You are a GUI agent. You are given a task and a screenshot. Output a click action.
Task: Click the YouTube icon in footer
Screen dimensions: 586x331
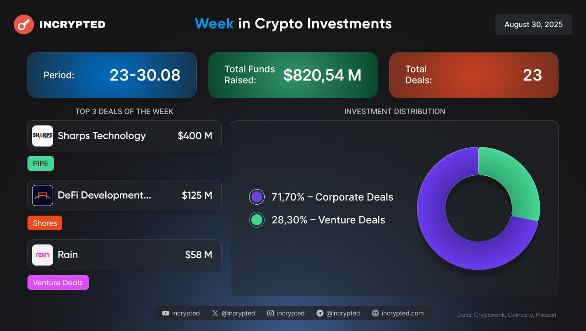[x=166, y=313]
